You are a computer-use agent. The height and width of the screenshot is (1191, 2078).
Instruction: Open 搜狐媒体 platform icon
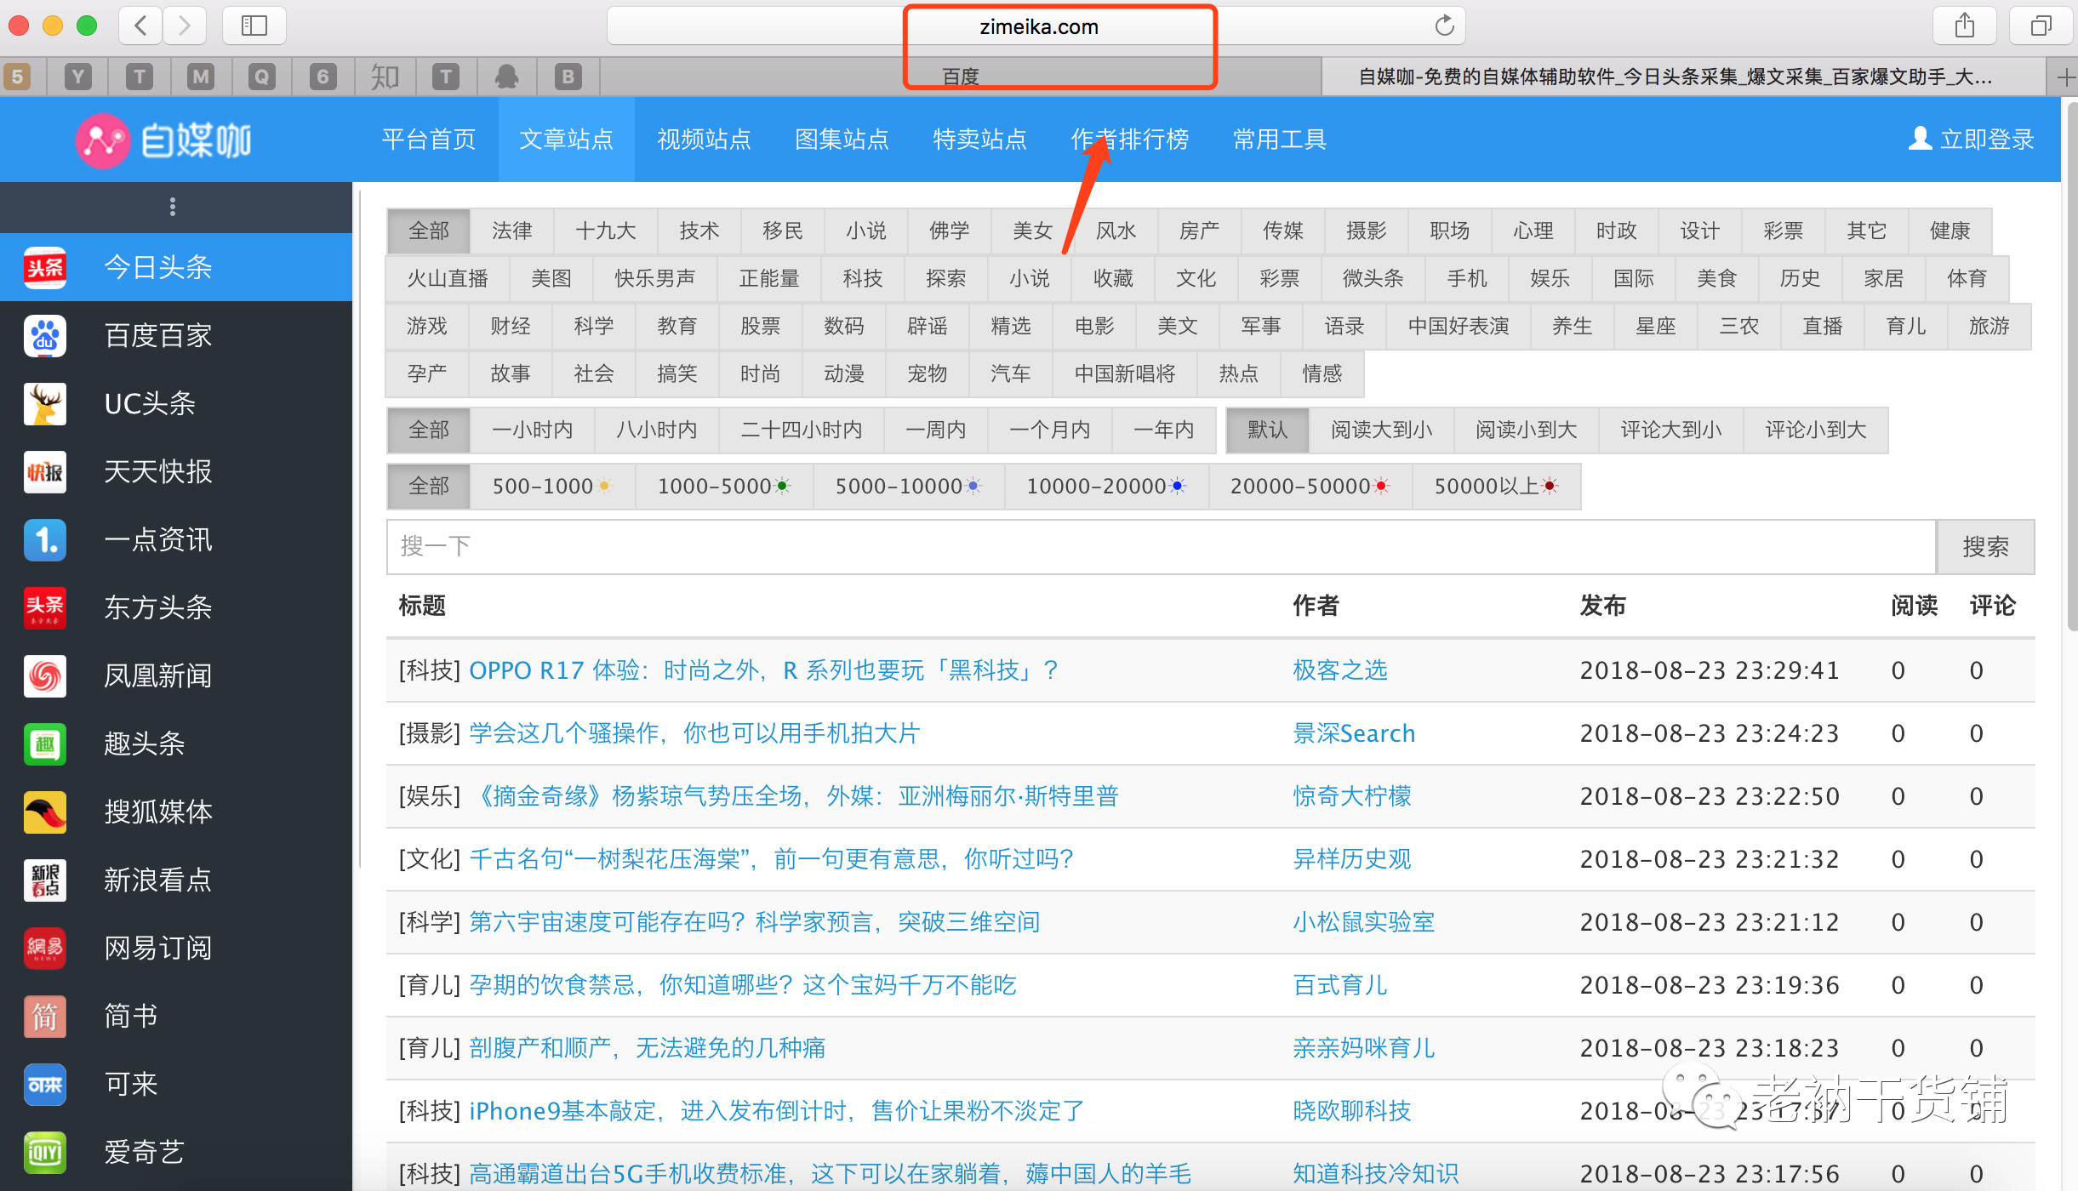[x=45, y=812]
